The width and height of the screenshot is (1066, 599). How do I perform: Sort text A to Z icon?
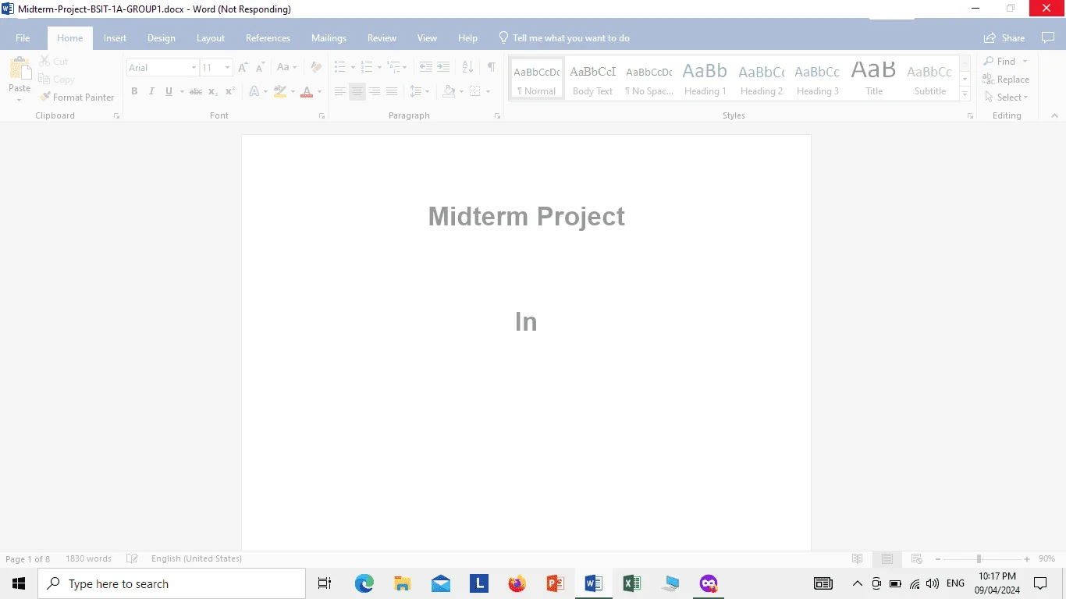click(467, 68)
